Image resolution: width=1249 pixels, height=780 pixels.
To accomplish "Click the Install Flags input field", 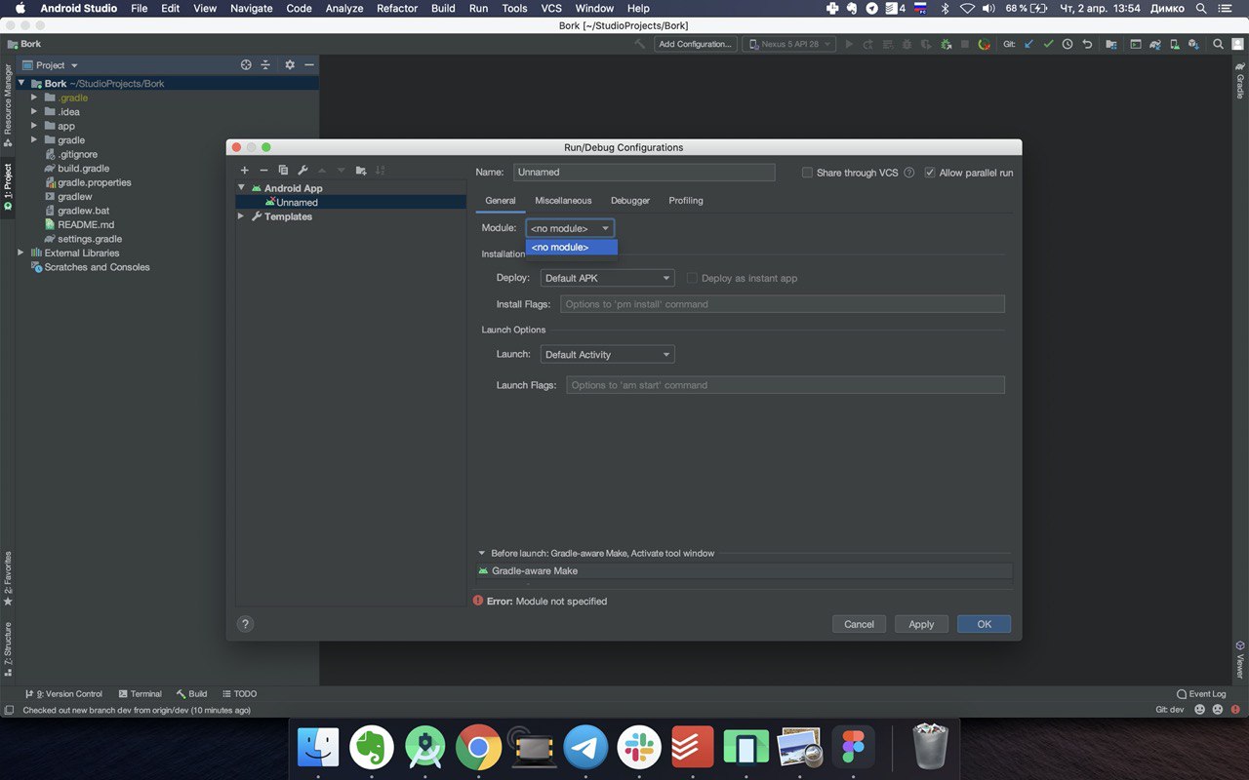I will point(783,304).
